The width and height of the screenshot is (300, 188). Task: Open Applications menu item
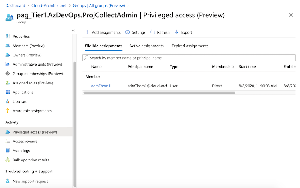[23, 92]
